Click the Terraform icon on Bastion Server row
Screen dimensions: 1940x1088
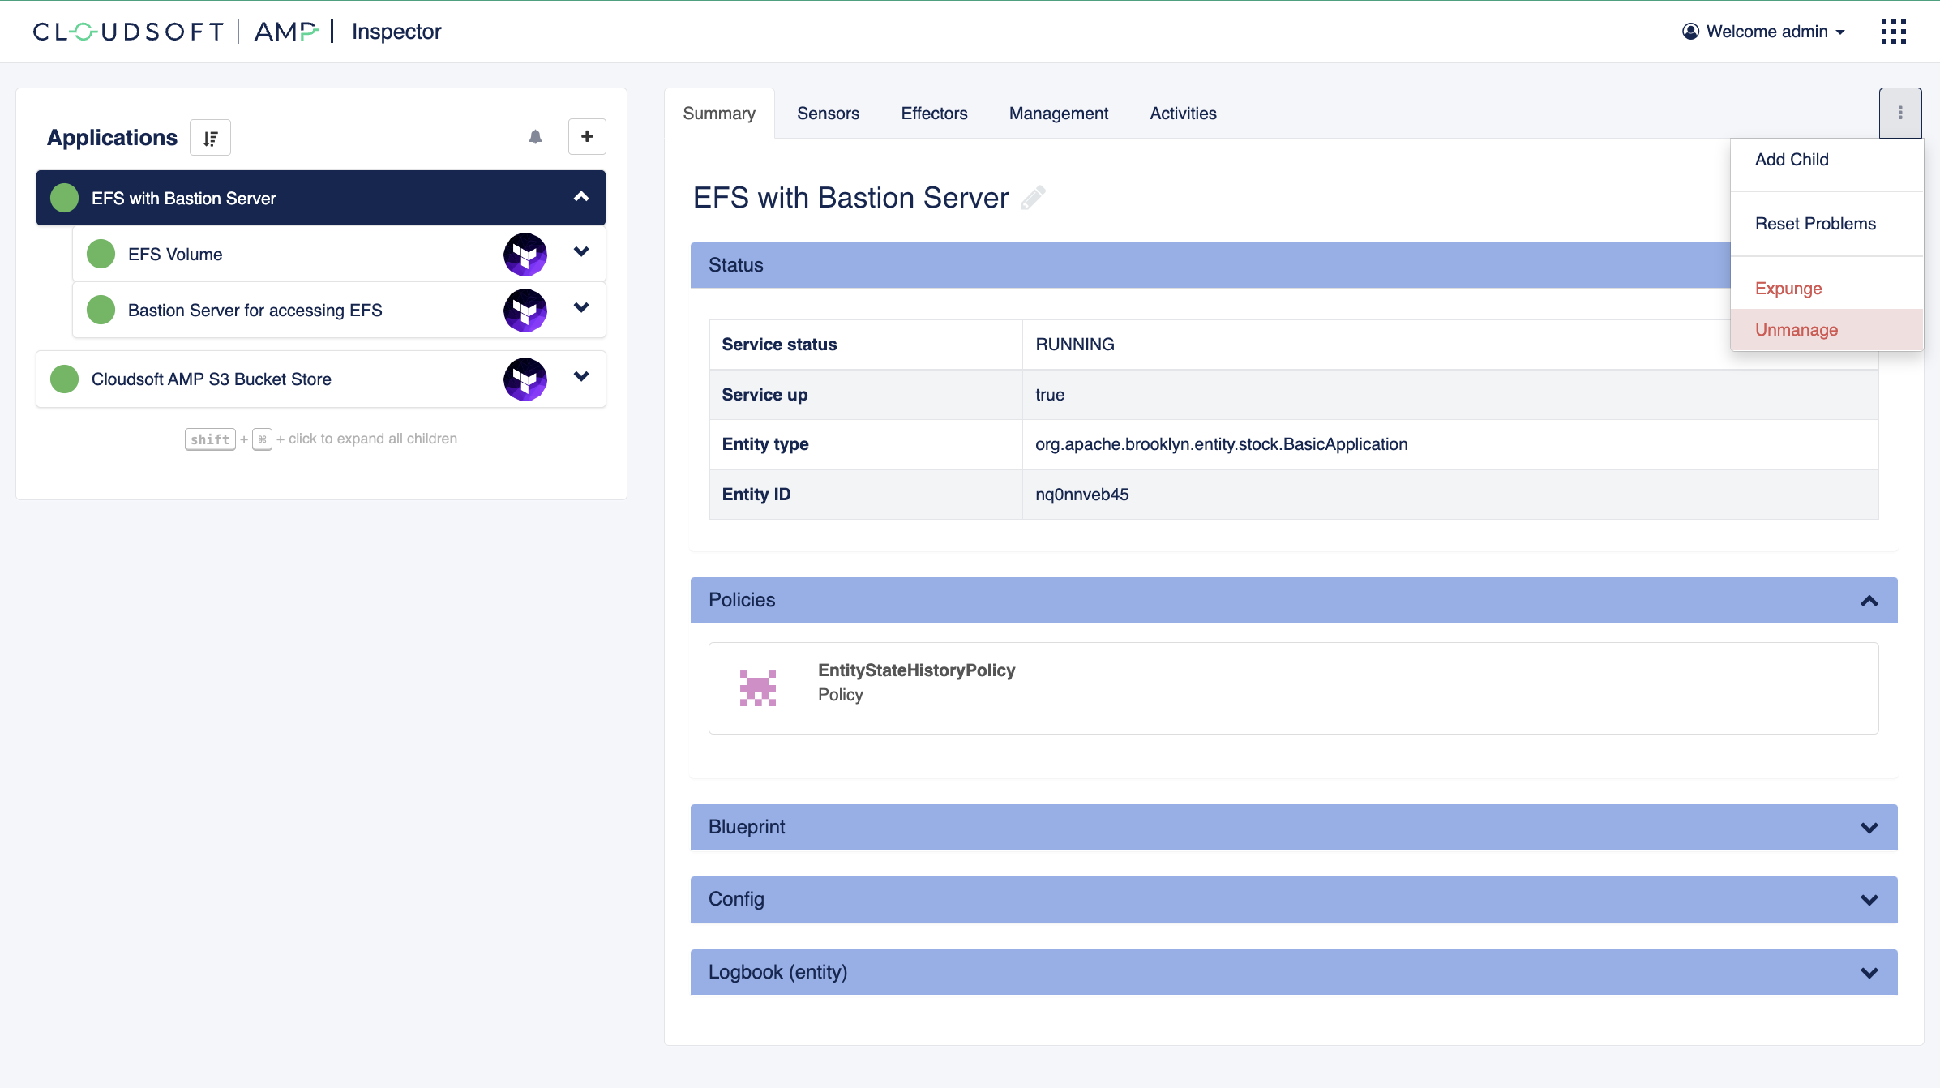pos(525,311)
